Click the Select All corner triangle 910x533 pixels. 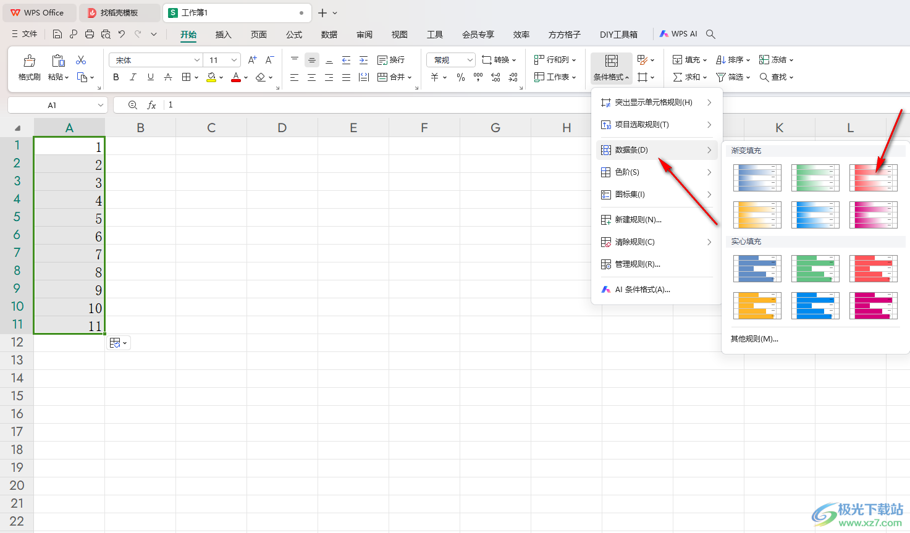[x=17, y=128]
